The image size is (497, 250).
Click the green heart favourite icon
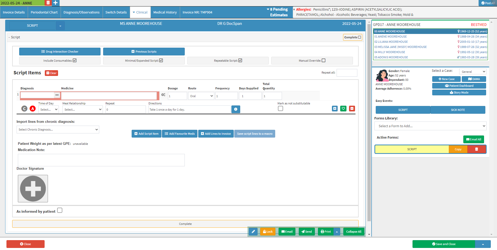[x=343, y=109]
